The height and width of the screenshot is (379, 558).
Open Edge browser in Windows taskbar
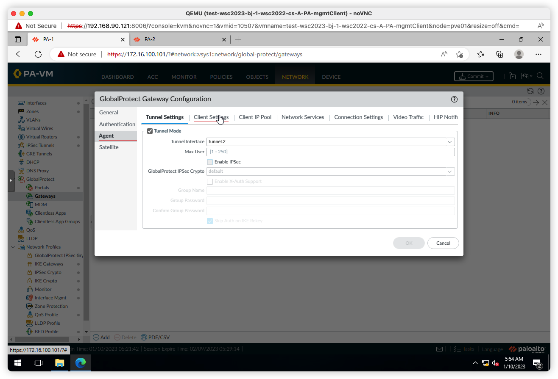[81, 363]
